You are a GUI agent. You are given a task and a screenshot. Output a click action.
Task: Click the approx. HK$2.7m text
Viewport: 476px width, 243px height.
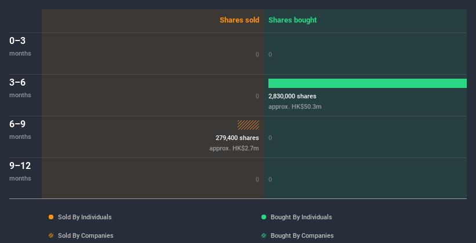pos(234,149)
